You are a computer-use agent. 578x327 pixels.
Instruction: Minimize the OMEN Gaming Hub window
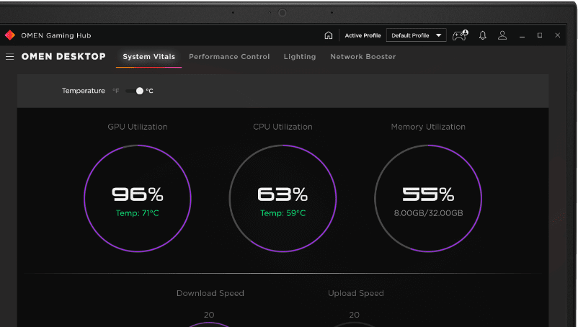522,36
